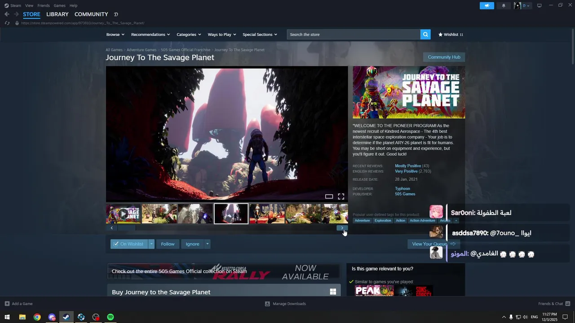Expand the Recommendations menu

point(150,35)
